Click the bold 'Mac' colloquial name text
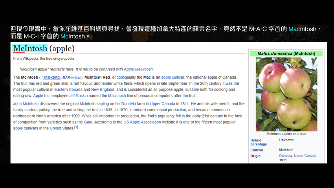Image resolution: width=334 pixels, height=188 pixels. (147, 77)
